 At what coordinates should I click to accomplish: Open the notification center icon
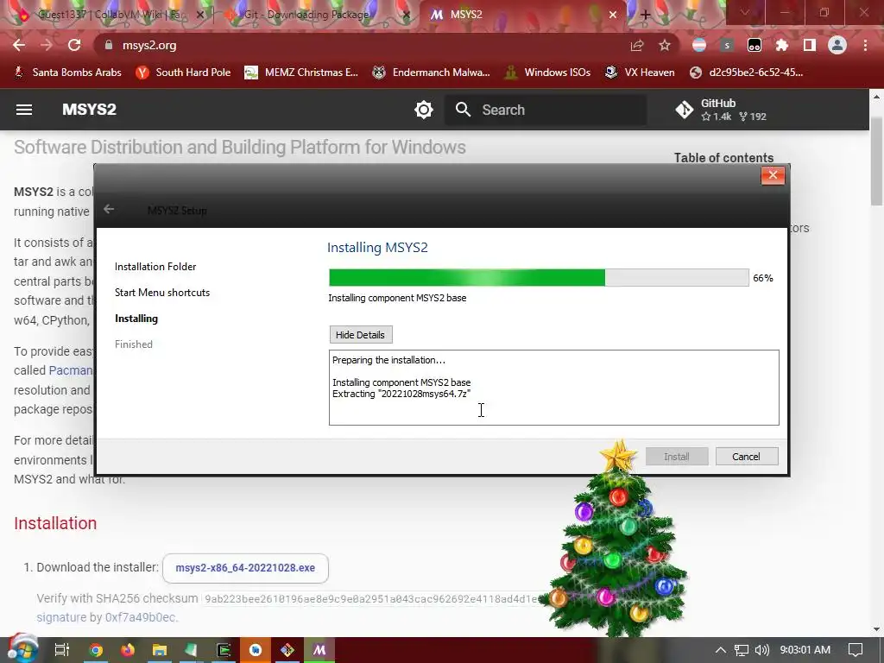coord(856,650)
